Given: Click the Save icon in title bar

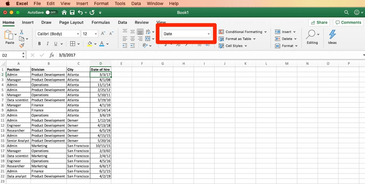Looking at the screenshot, I should 72,12.
